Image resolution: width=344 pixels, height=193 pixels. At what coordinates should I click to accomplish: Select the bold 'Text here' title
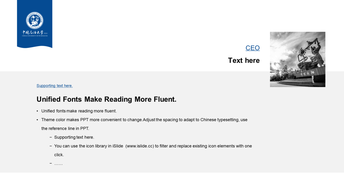(x=244, y=61)
